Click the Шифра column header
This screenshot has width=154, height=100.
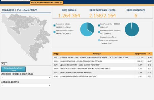[56, 54]
